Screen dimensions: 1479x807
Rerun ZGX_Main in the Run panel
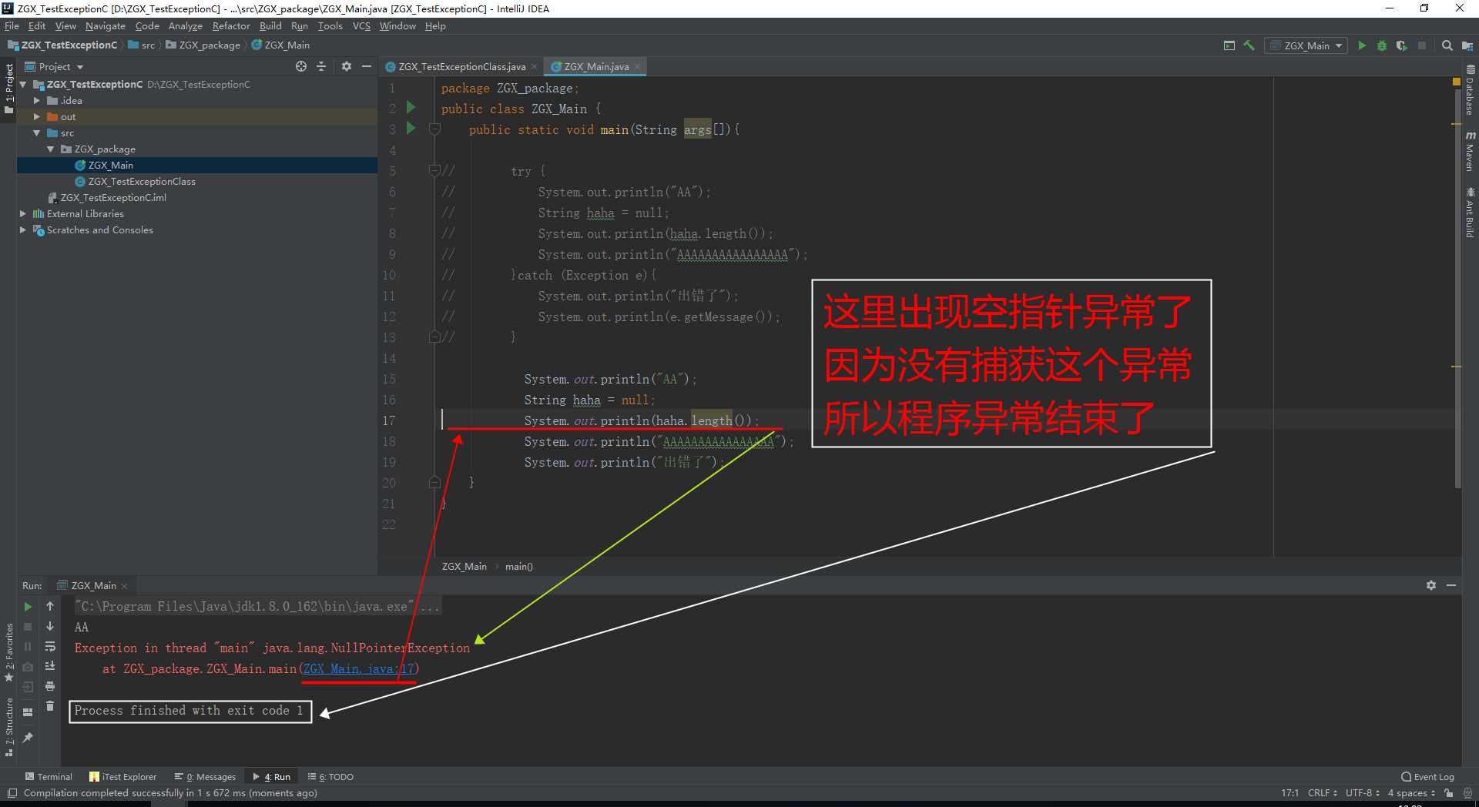(x=29, y=607)
